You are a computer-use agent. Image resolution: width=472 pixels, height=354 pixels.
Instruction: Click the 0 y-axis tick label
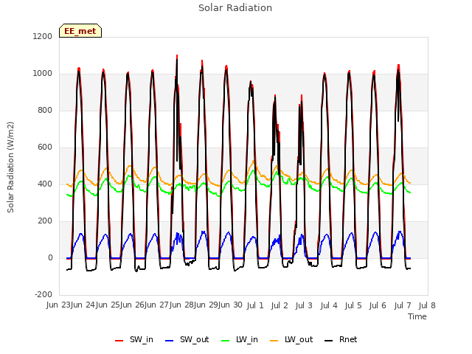coord(50,257)
